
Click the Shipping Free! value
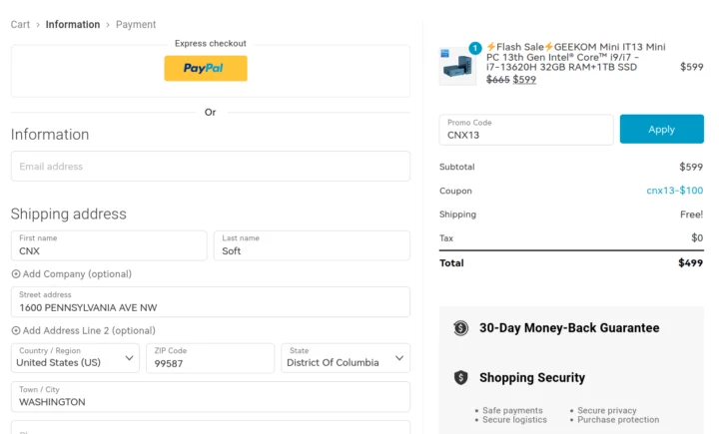coord(691,215)
